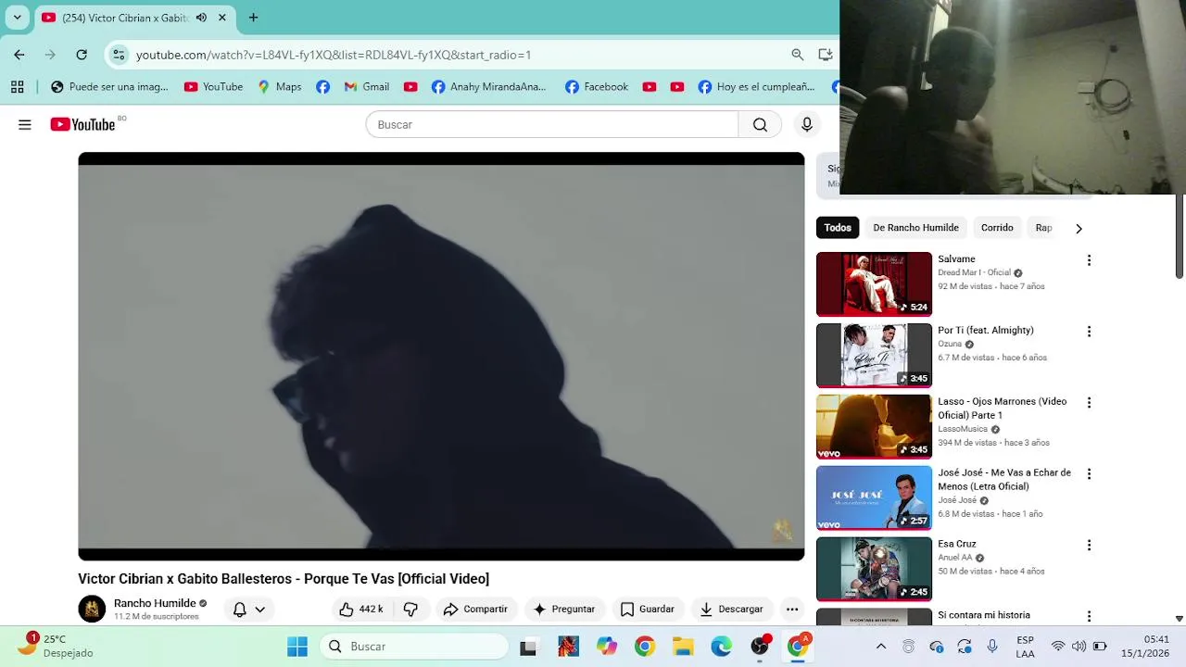Screen dimensions: 1186x667
Task: Click the address bar URL
Action: click(x=334, y=55)
